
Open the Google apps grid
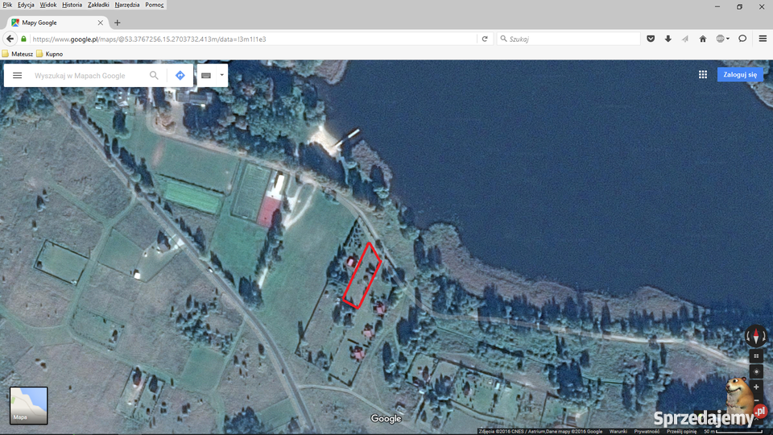click(703, 74)
